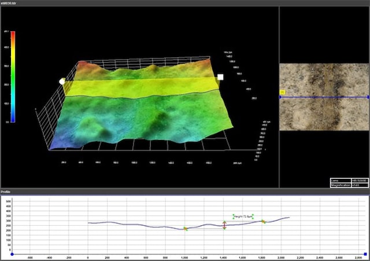Click the left yellow-green marker on profile curve
370x261 pixels.
pos(186,229)
